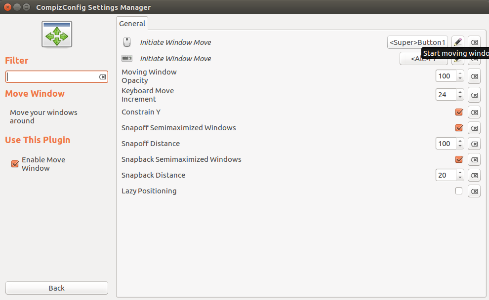Viewport: 489px width, 300px height.
Task: Disable the Enable Move Window checkbox
Action: point(15,164)
